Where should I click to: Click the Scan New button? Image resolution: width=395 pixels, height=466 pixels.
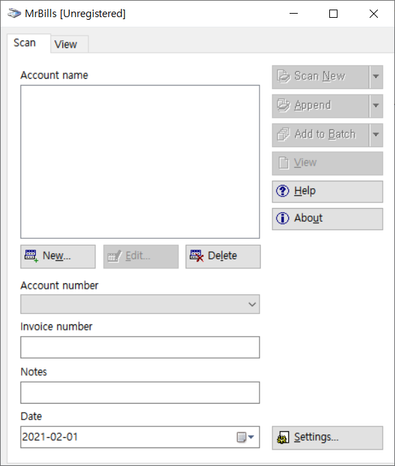tap(320, 77)
